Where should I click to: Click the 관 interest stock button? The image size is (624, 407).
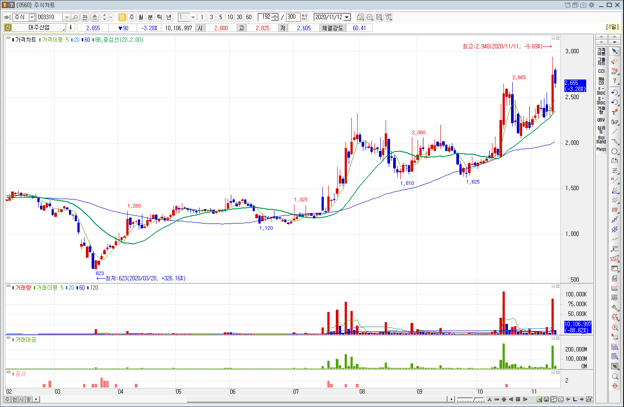point(85,17)
